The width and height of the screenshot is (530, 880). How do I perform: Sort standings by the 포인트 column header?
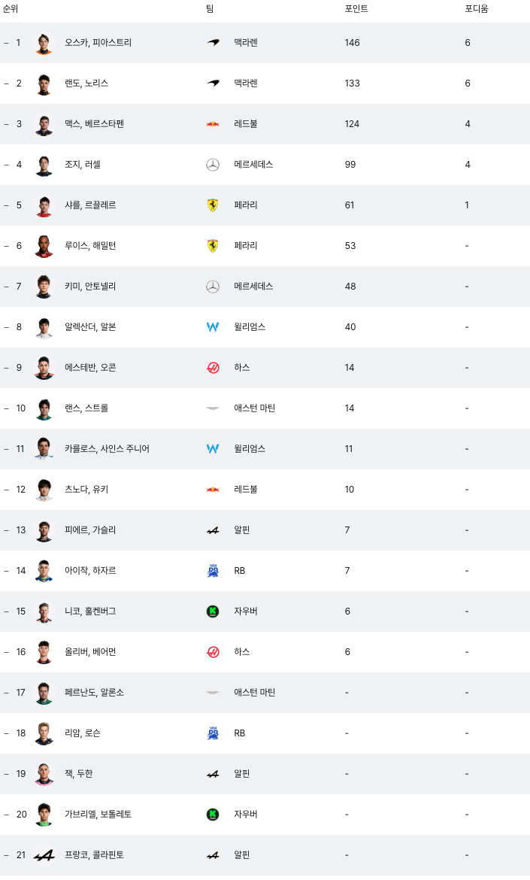356,9
